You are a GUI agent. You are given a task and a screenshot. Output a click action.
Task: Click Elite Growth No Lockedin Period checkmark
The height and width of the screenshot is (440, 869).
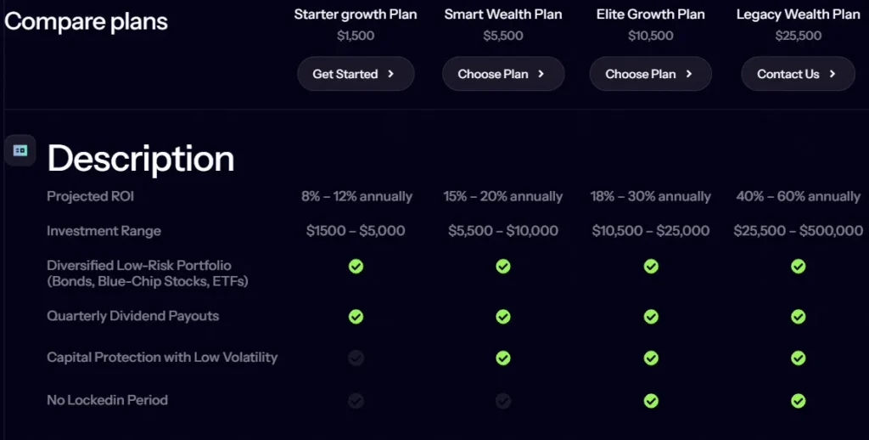pos(651,400)
